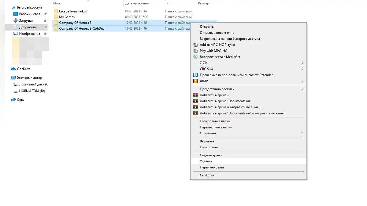
Task: Click the Company Of Heroes 3 folder icon
Action: pos(56,23)
